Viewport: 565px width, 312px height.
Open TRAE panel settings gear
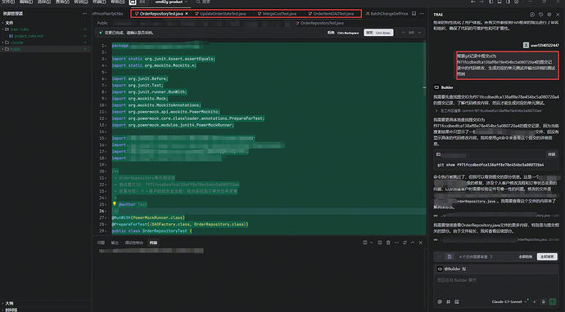tap(549, 15)
